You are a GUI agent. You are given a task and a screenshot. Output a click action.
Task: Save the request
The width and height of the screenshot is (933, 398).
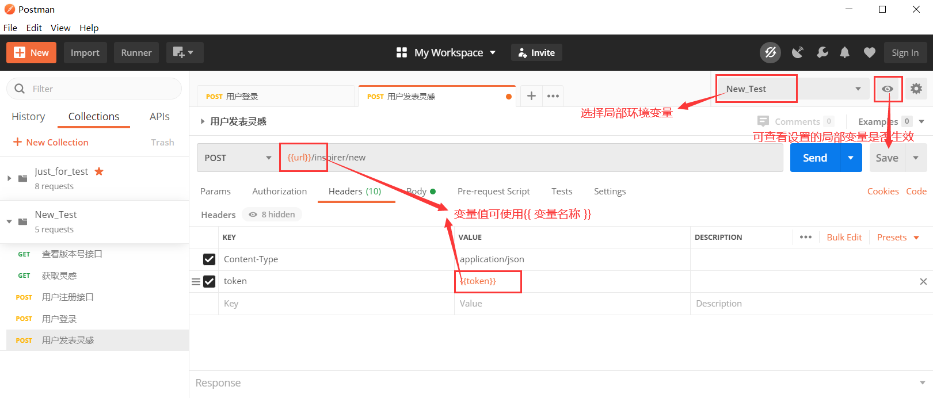click(887, 158)
